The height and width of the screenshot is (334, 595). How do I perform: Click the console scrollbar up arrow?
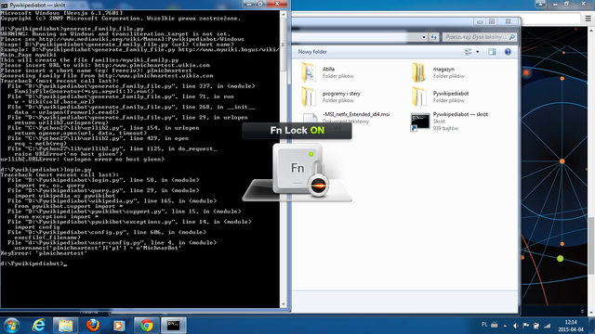tap(283, 14)
